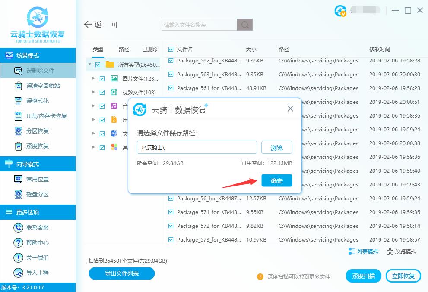This screenshot has width=428, height=292.
Task: Click the user avatar icon at top
Action: pyautogui.click(x=340, y=11)
